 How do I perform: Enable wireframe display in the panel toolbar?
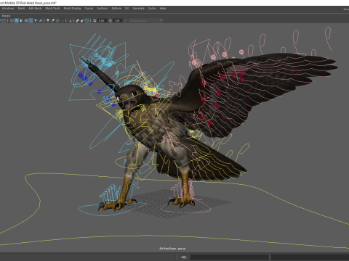pos(12,20)
